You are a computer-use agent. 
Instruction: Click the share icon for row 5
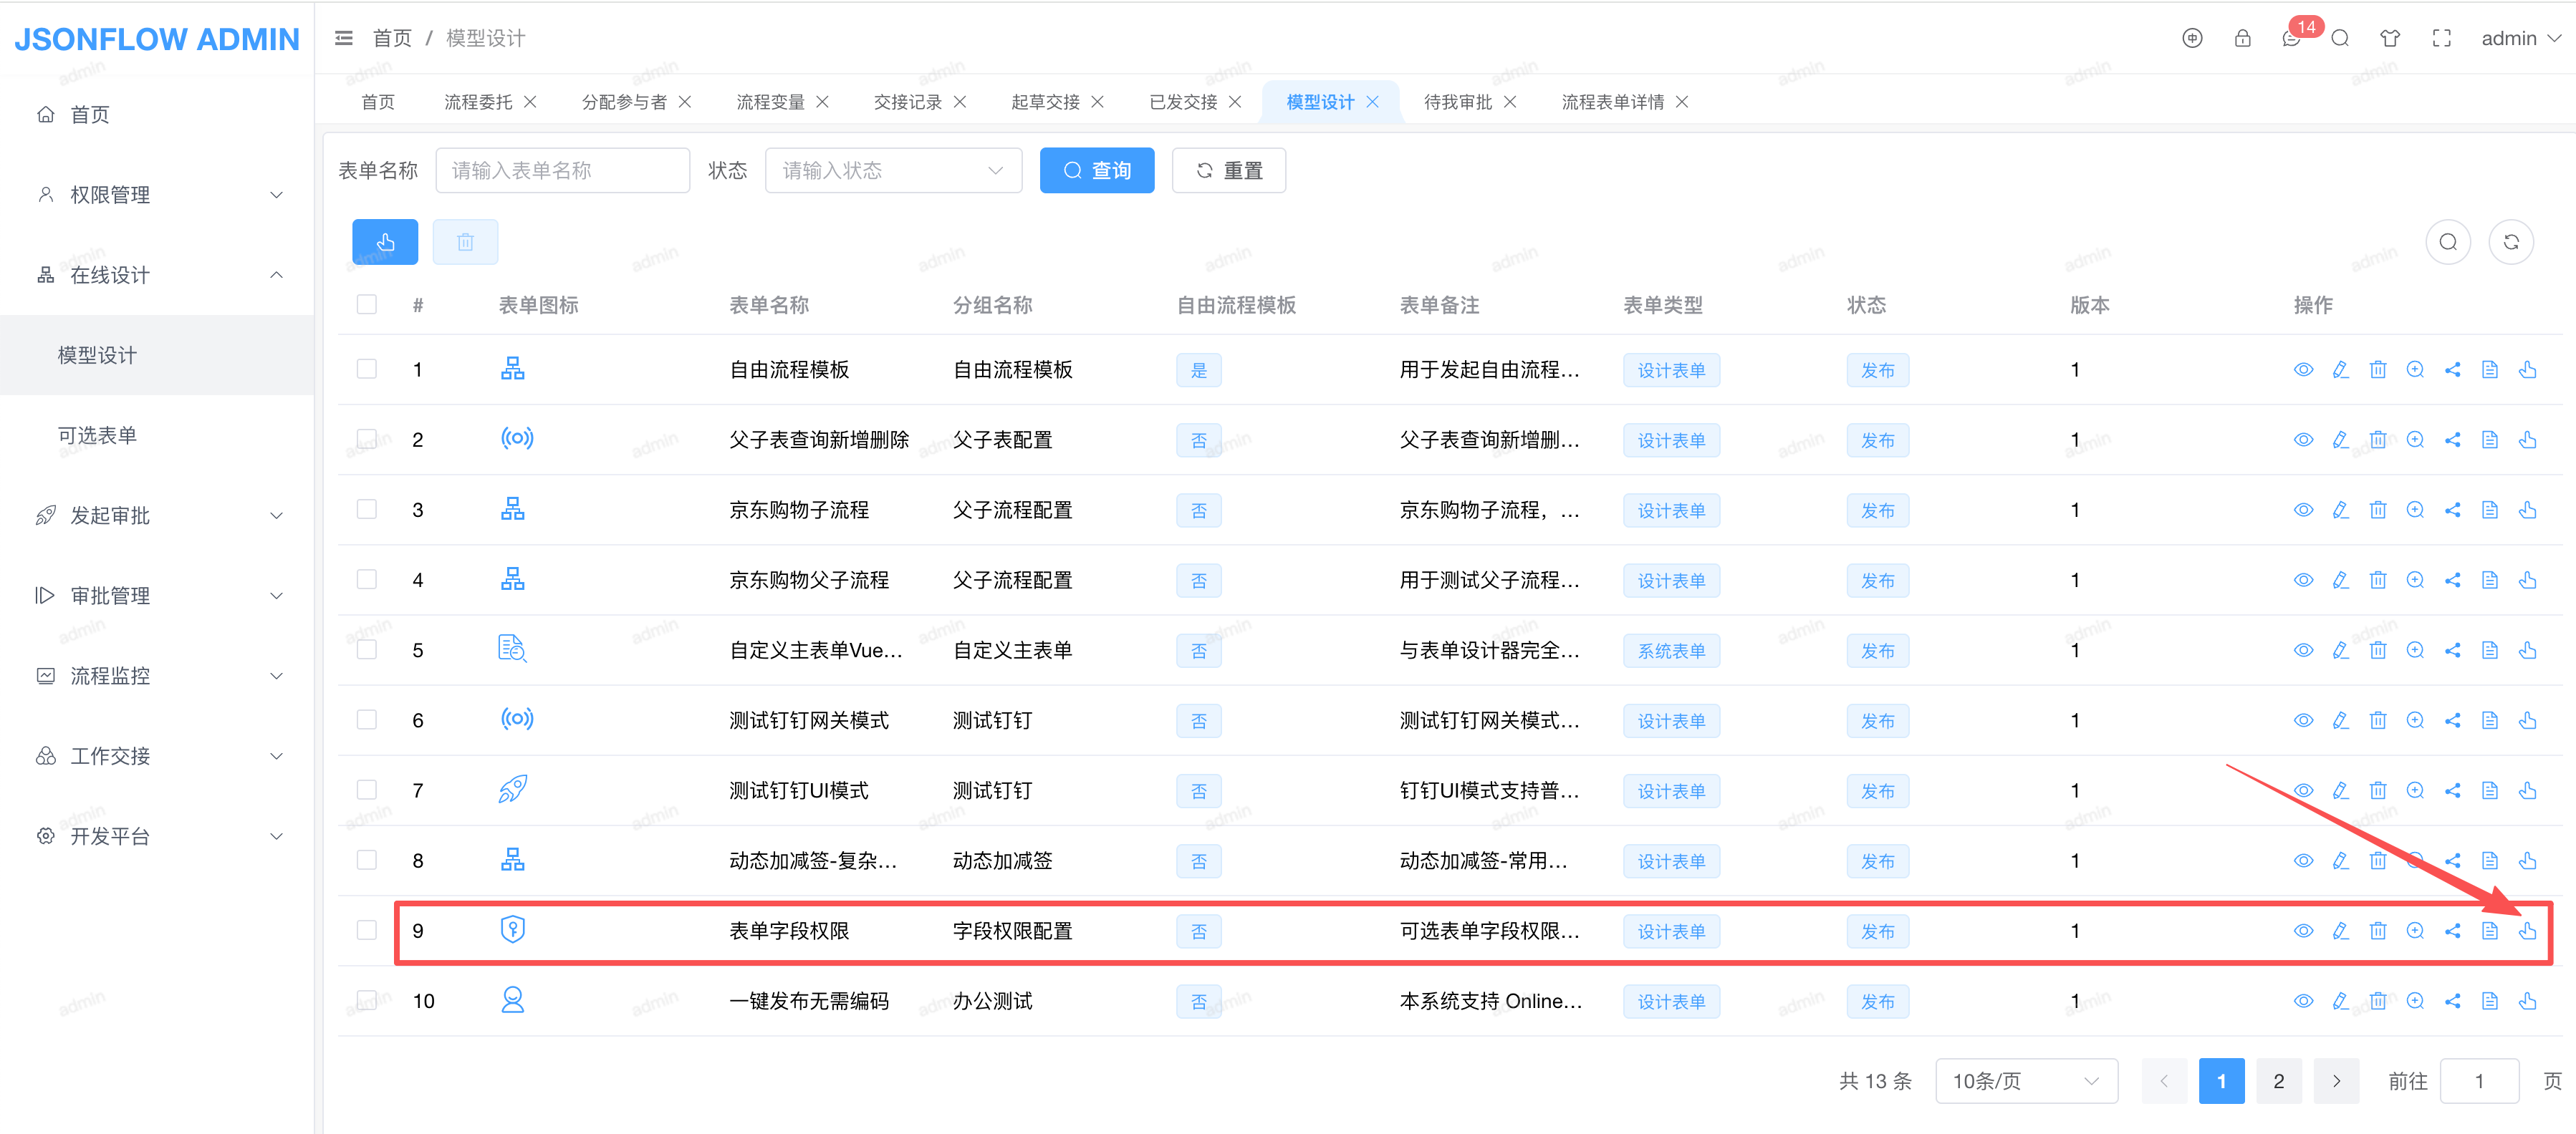pos(2452,651)
